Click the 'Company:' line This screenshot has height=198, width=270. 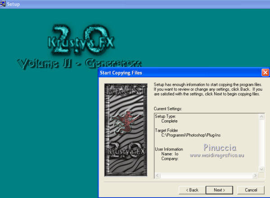170,158
